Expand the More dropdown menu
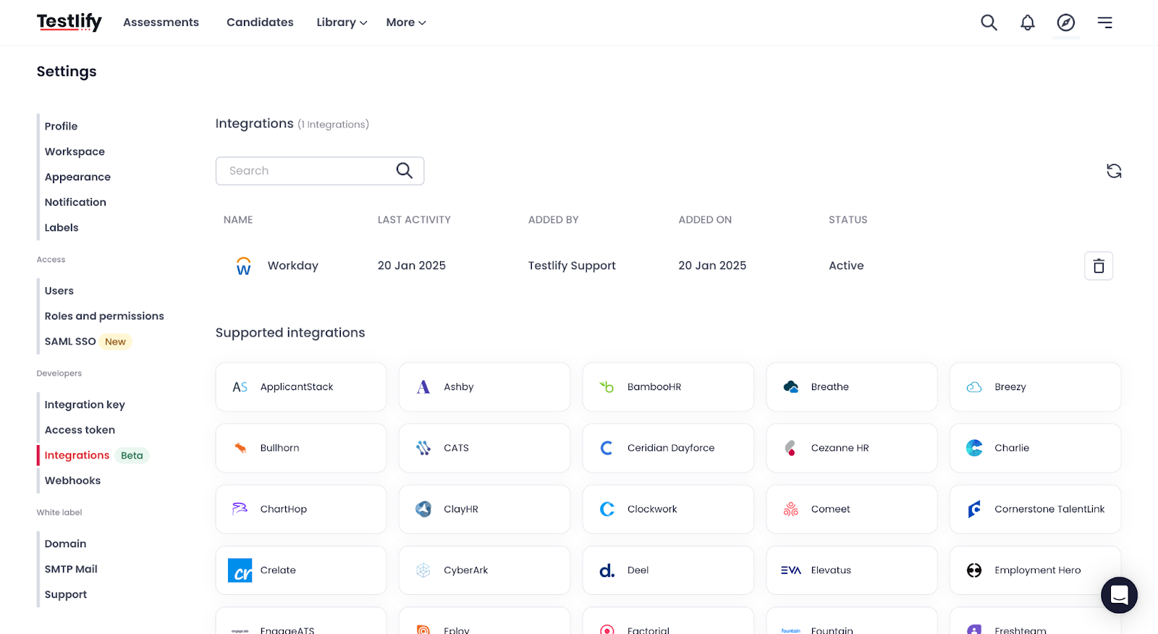This screenshot has width=1158, height=634. point(406,22)
